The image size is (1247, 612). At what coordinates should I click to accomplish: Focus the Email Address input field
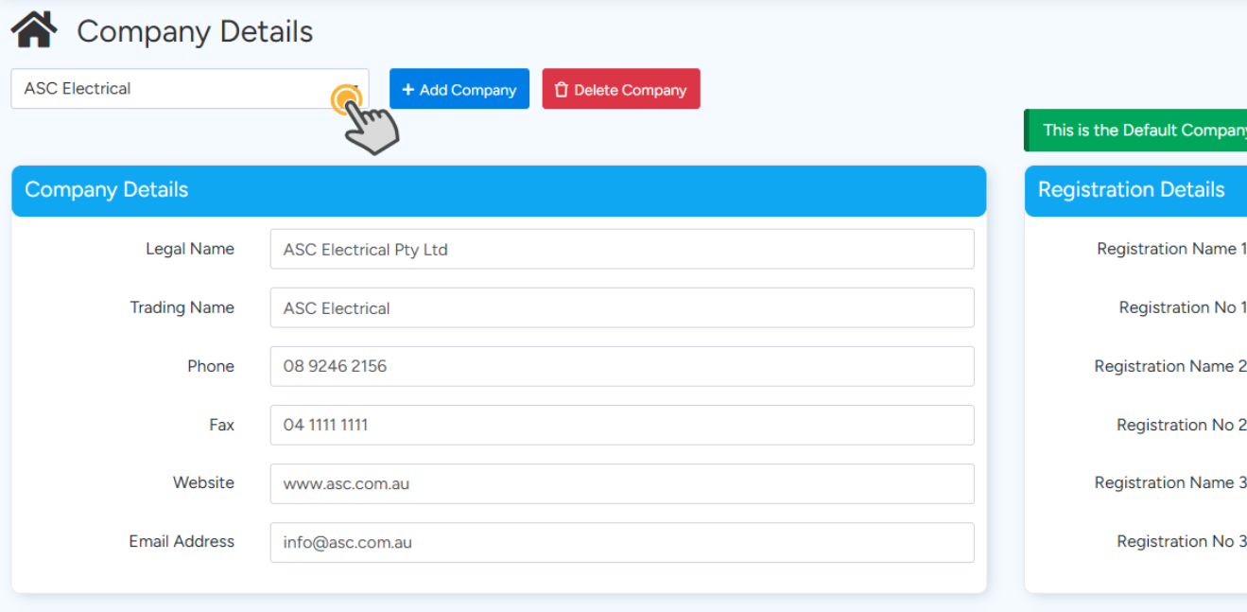[x=621, y=543]
